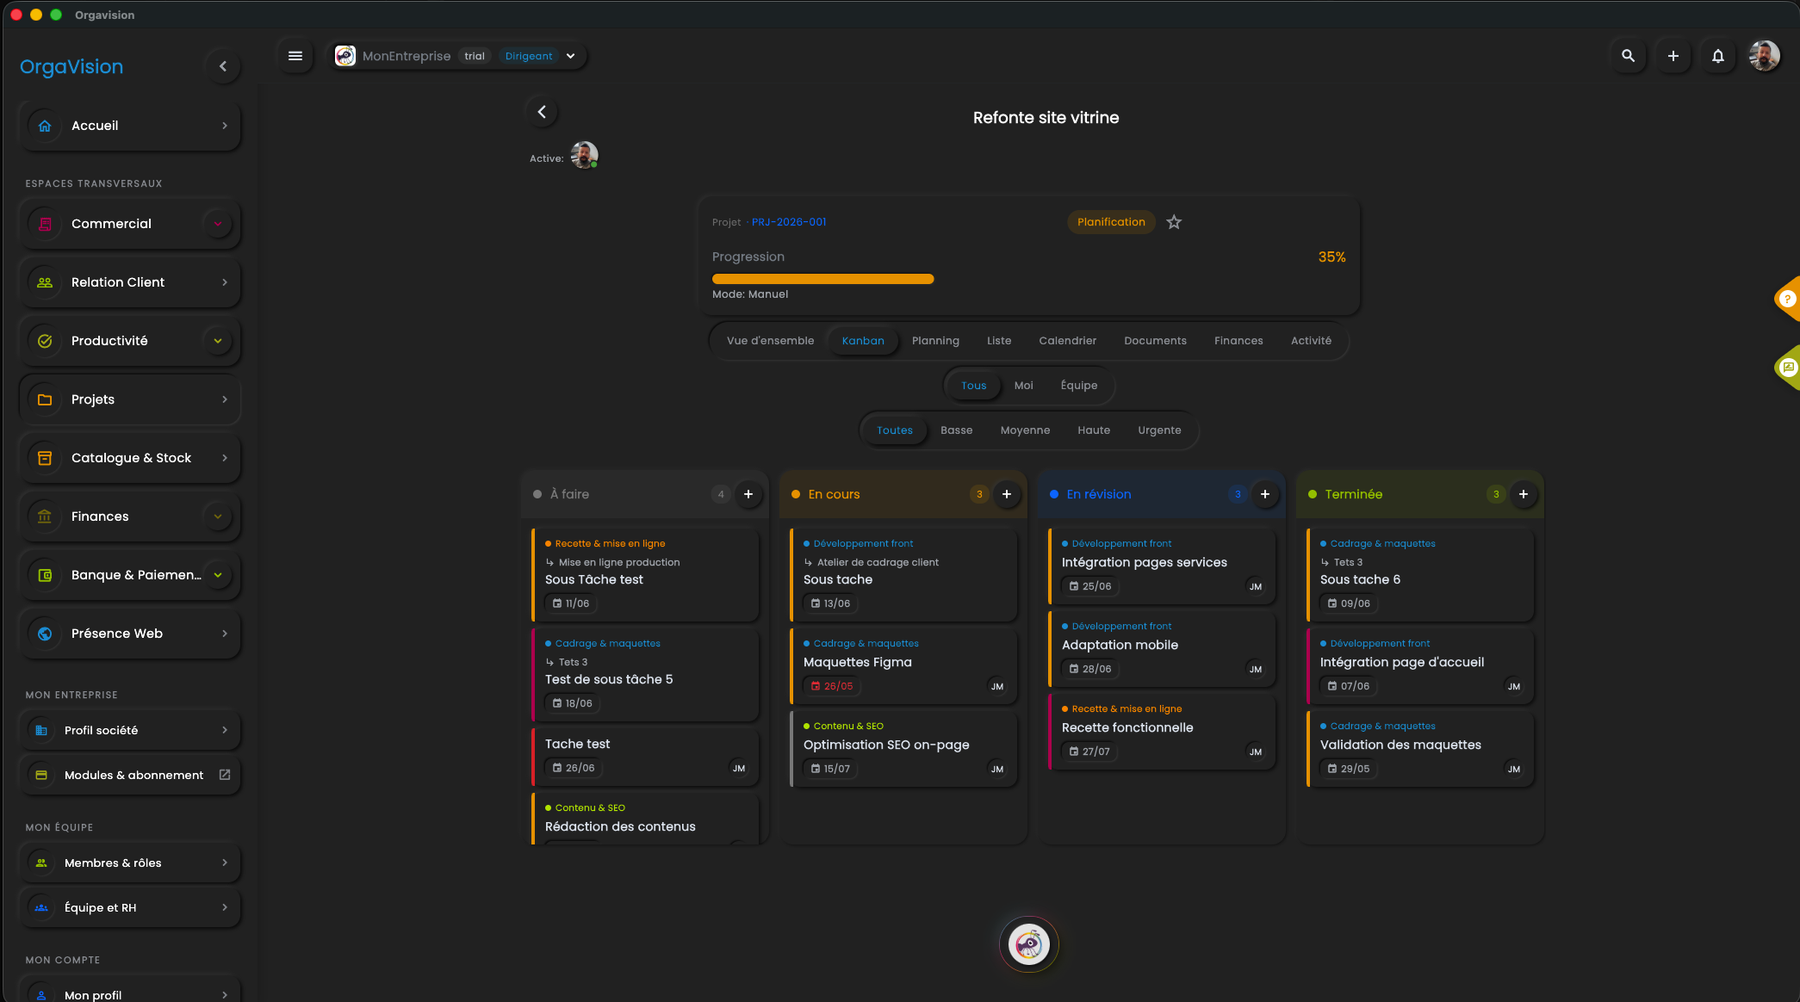Screen dimensions: 1800x1002
Task: Click JM assignee on Adaptation mobile
Action: [1255, 669]
